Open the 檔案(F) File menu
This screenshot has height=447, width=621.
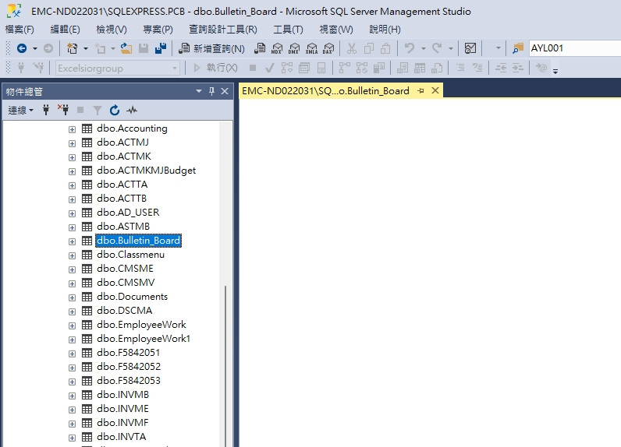(20, 30)
